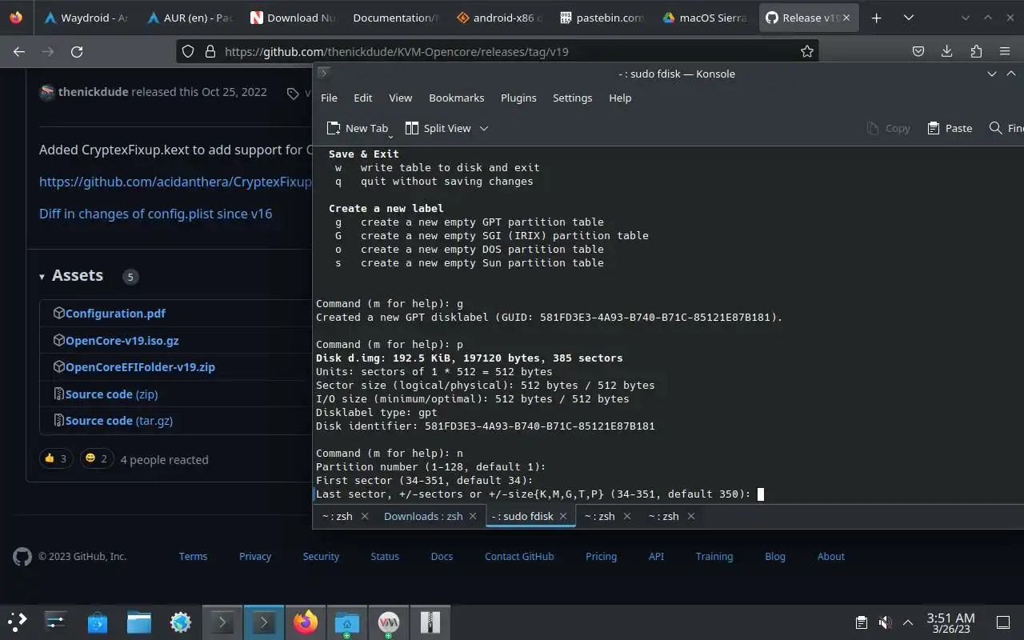1024x640 pixels.
Task: Switch to the AUR (en) tab
Action: point(190,18)
